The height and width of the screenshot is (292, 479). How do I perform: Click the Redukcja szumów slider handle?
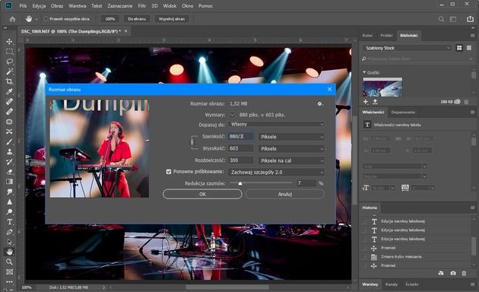point(240,183)
